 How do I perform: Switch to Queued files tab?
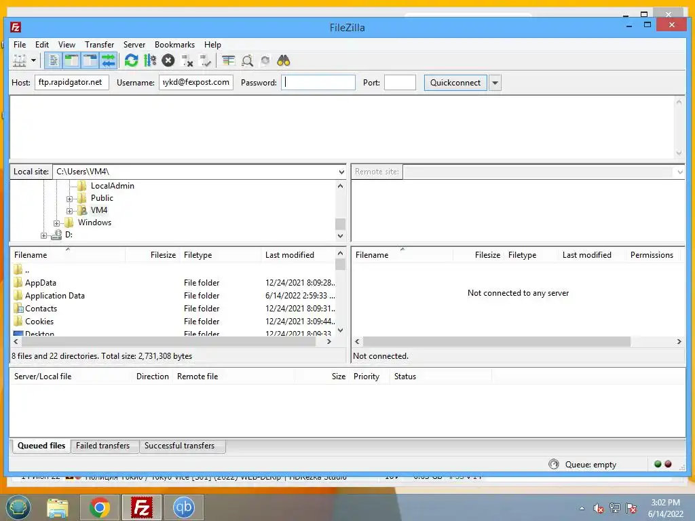(41, 446)
